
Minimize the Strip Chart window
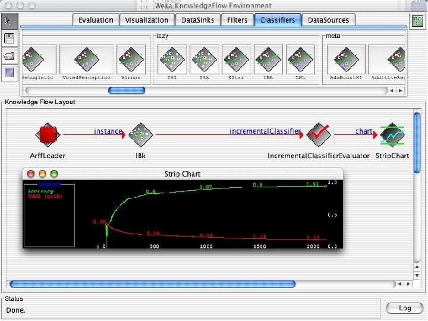(43, 174)
